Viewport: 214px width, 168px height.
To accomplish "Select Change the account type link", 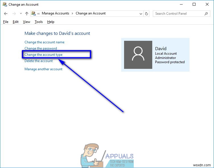I will click(x=44, y=55).
